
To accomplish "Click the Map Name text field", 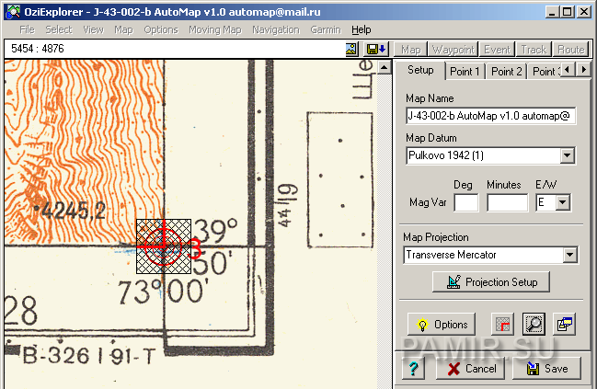I will tap(491, 116).
